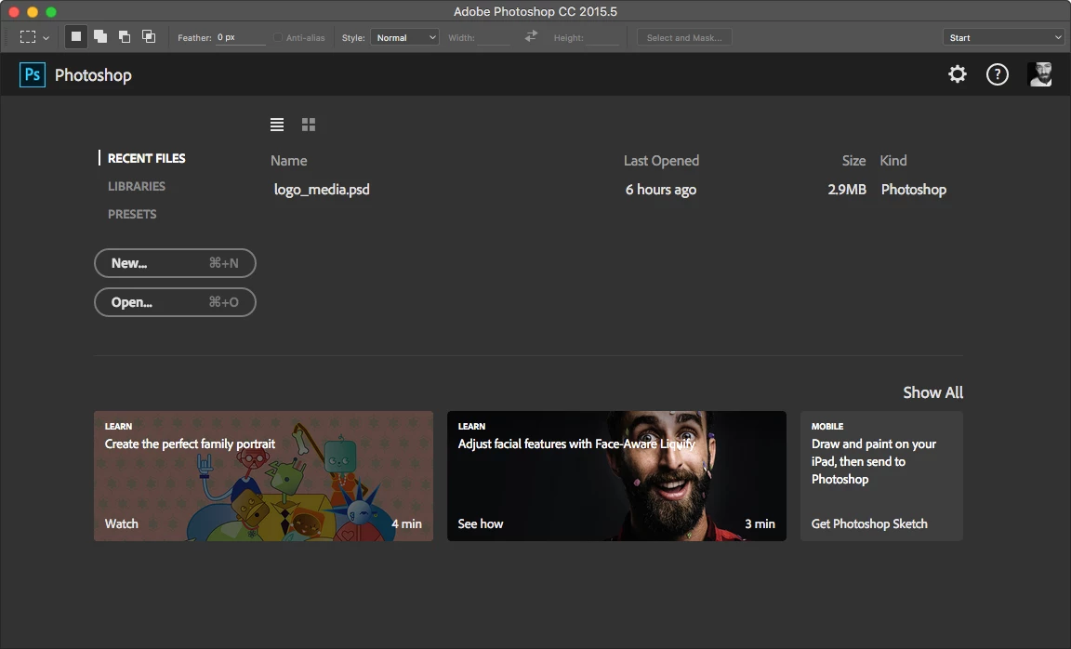Toggle the Anti-alias checkbox

(278, 37)
